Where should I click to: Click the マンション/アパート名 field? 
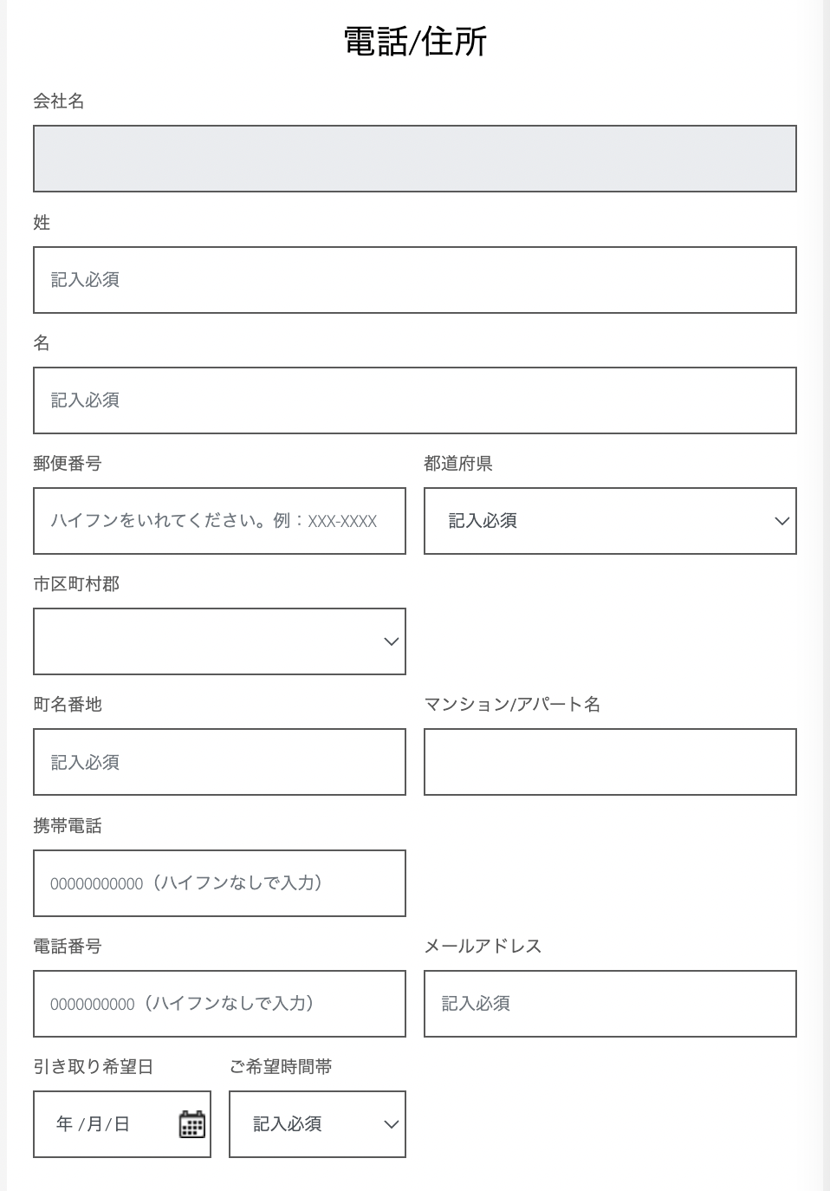(609, 762)
